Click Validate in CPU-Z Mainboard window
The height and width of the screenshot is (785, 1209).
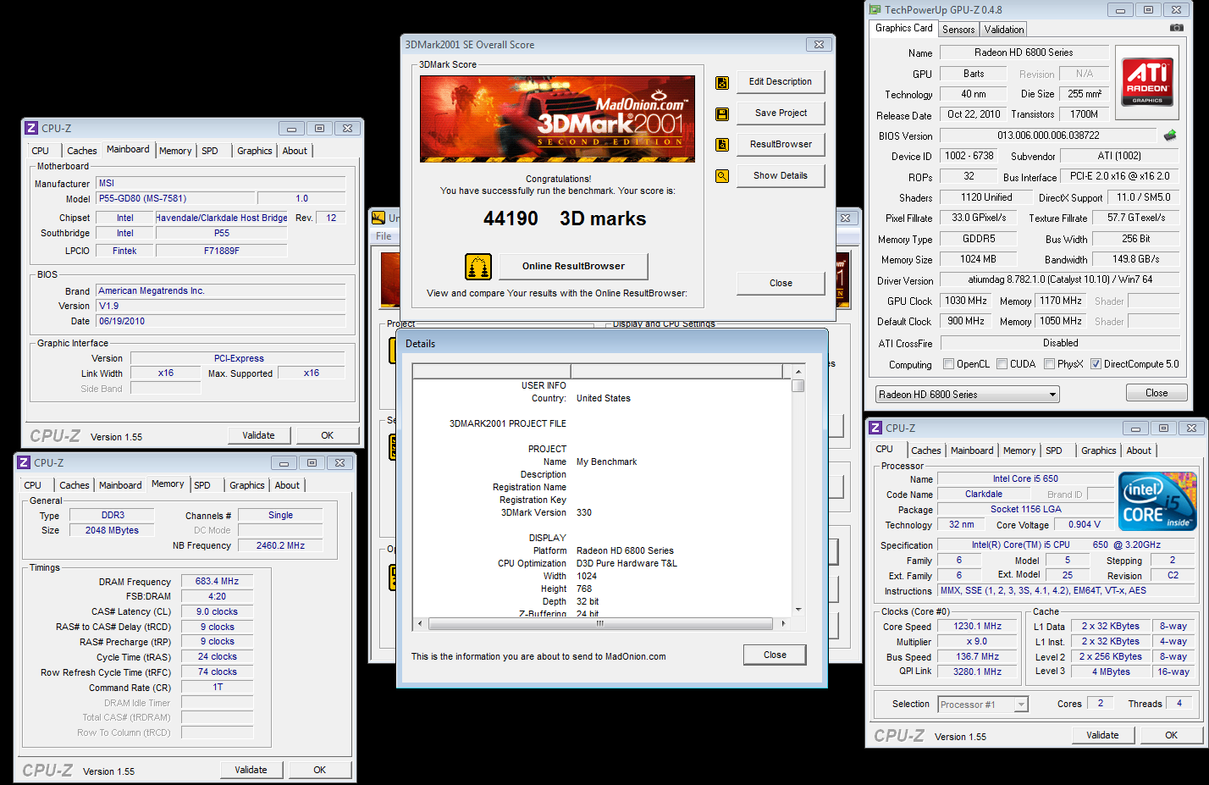[259, 436]
